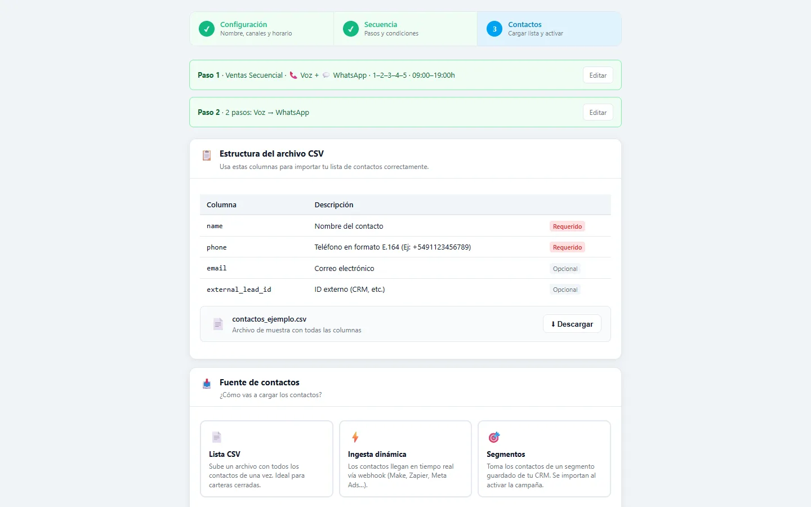Click the 'Correo electrónico' description
This screenshot has height=507, width=811.
point(344,268)
